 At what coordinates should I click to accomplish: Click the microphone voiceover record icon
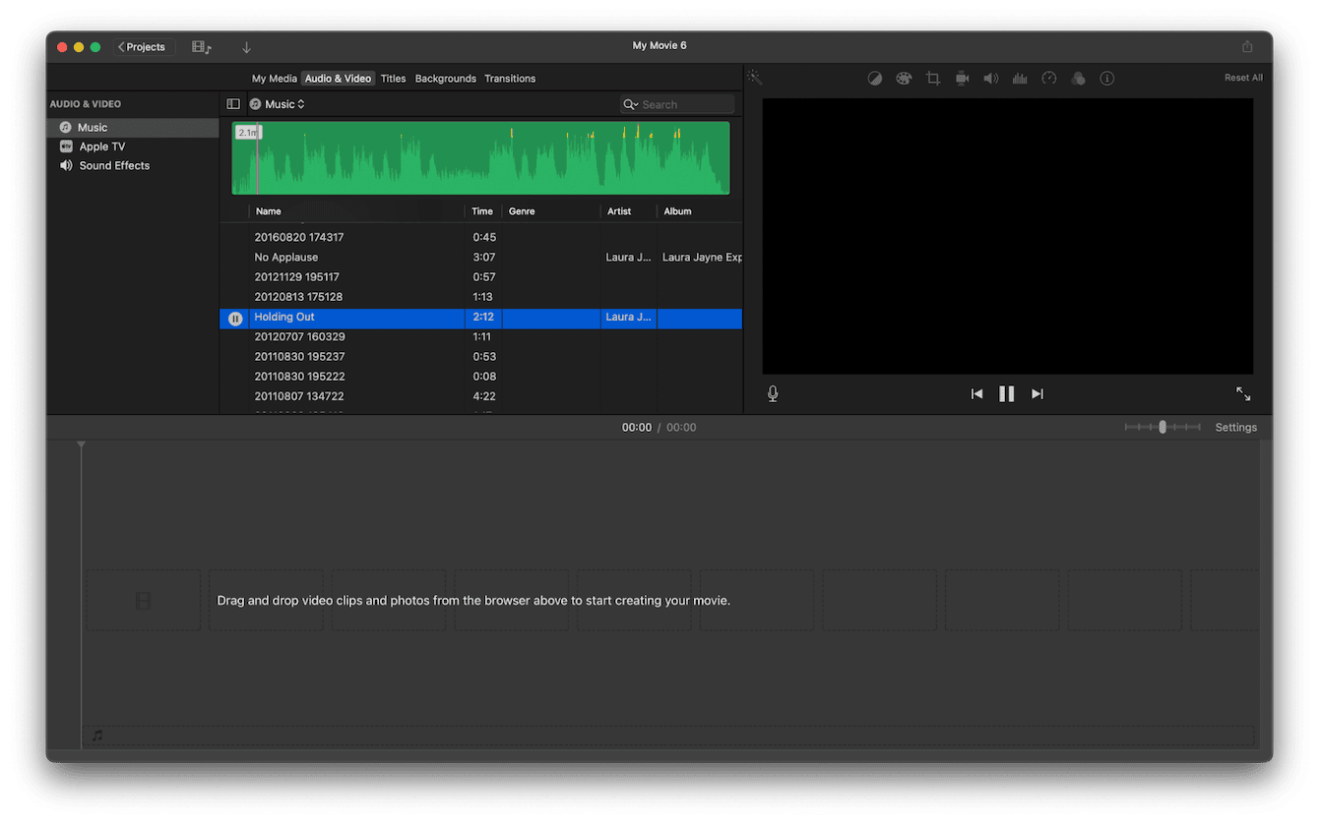(773, 393)
